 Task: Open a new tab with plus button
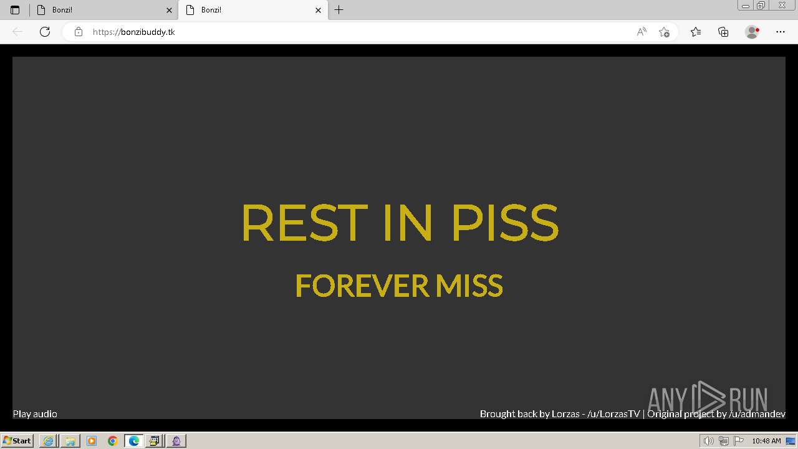tap(339, 10)
